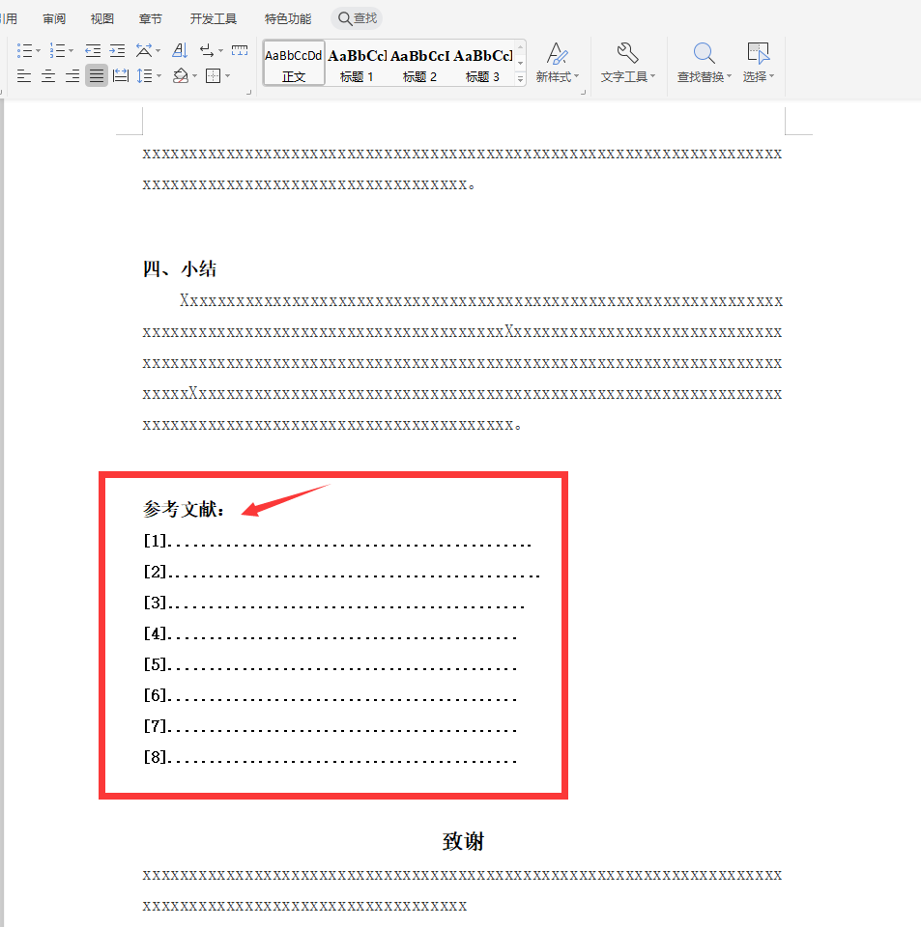
Task: Open the 审阅 ribbon tab
Action: (x=54, y=18)
